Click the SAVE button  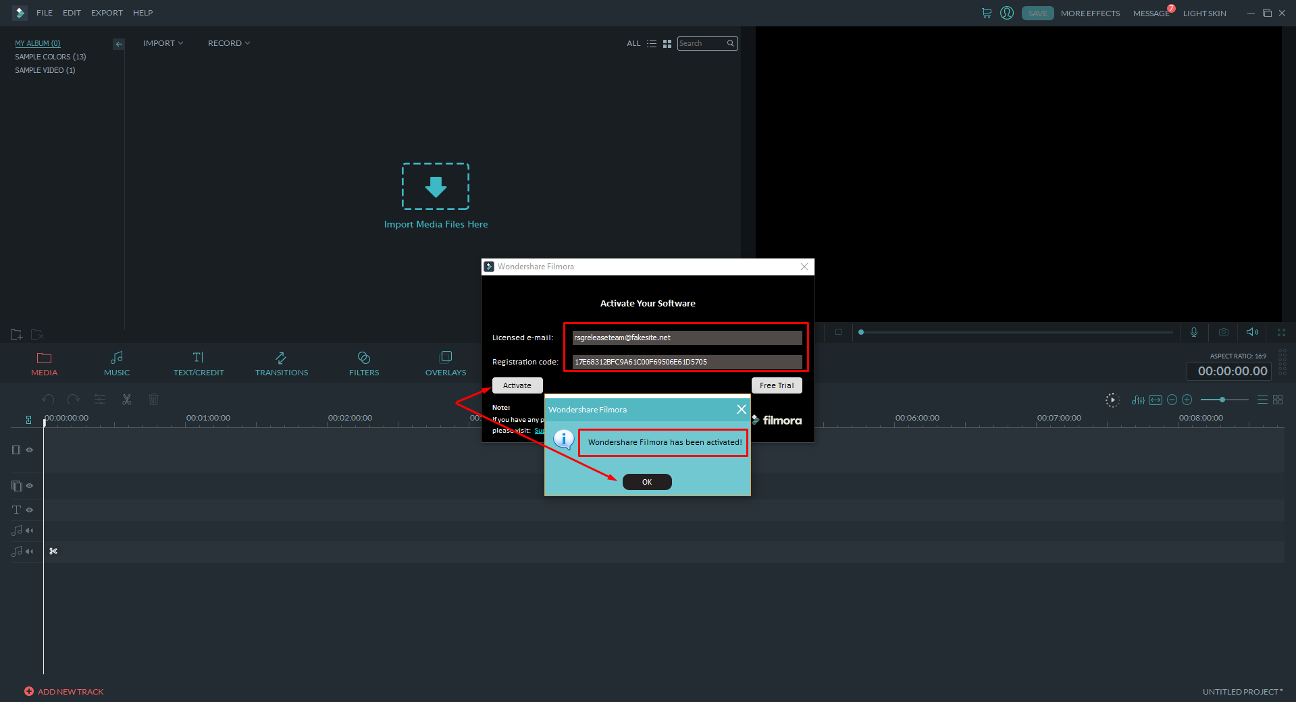1038,13
